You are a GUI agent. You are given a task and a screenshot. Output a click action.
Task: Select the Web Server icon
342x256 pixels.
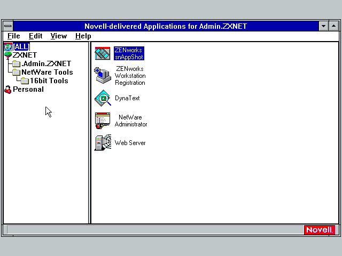(103, 142)
